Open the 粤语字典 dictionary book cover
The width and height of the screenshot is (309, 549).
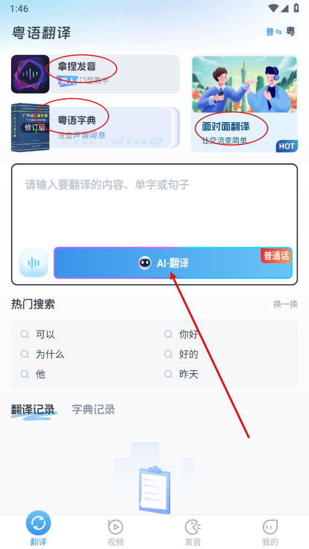(x=30, y=128)
